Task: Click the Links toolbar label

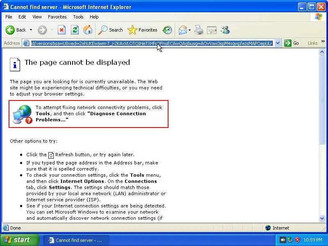Action: 312,43
